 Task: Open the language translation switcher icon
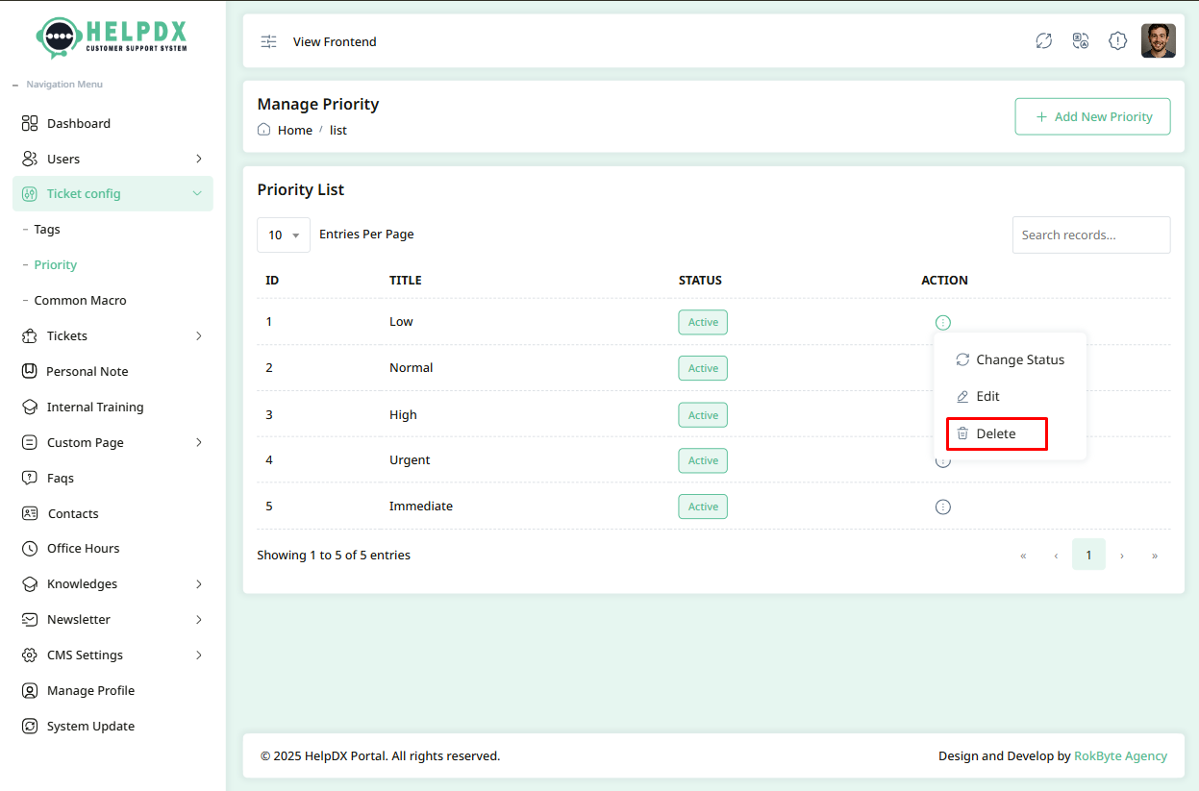click(1080, 40)
